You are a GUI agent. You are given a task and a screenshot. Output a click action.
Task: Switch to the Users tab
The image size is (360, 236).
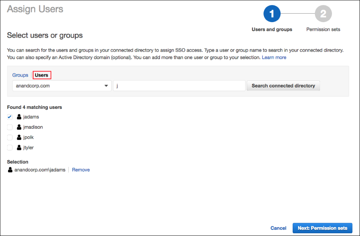(42, 75)
